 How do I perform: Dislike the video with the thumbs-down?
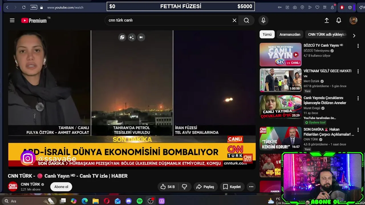point(184,187)
